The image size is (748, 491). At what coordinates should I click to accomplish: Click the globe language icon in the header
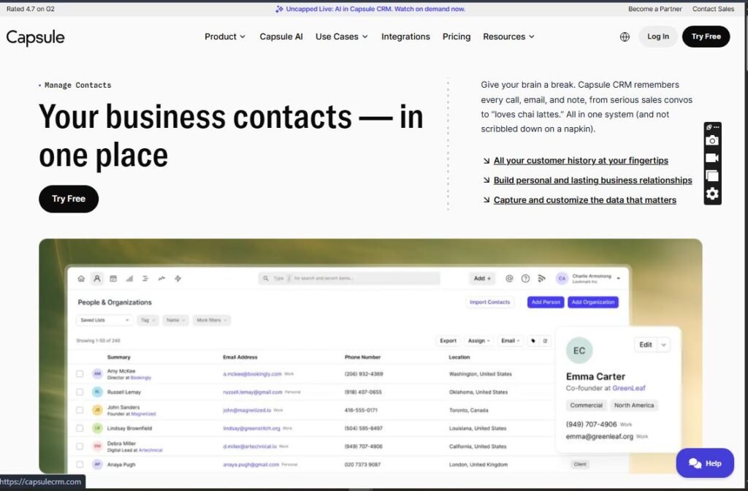tap(625, 36)
